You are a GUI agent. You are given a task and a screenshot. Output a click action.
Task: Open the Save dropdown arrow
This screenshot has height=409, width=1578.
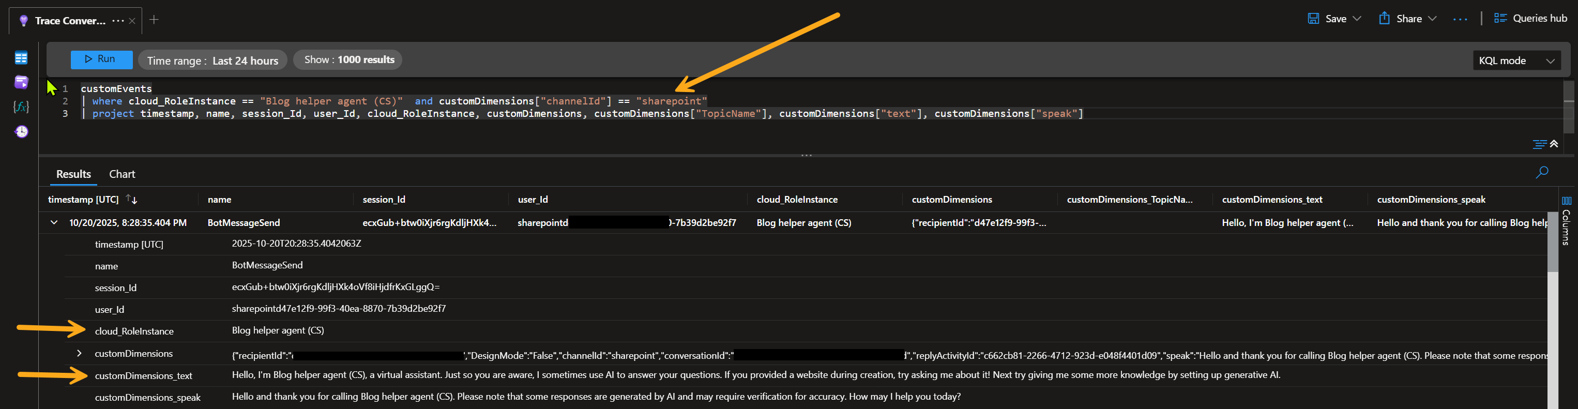point(1357,19)
